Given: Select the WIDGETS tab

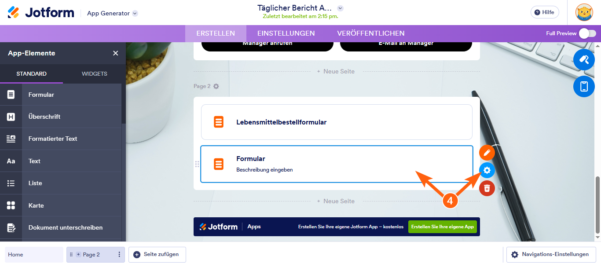Looking at the screenshot, I should click(x=94, y=74).
